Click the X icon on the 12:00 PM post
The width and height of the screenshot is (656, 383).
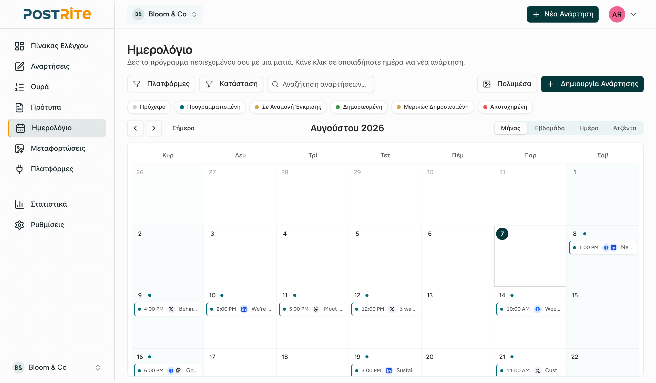click(x=392, y=309)
